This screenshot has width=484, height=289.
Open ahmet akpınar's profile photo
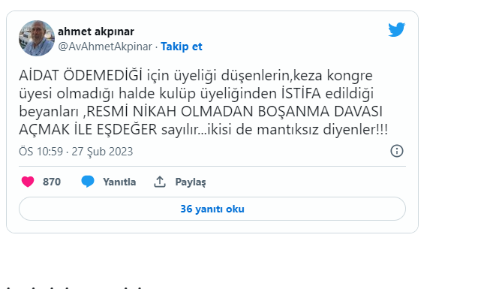pyautogui.click(x=37, y=38)
